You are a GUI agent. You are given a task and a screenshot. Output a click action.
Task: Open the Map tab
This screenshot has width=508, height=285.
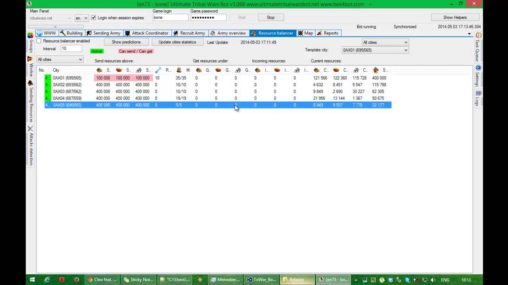pos(305,33)
